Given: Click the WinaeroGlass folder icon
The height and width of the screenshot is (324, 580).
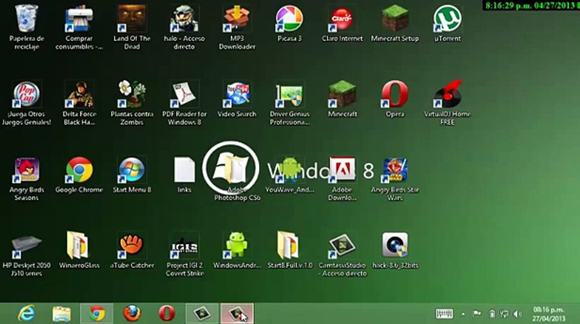Looking at the screenshot, I should pyautogui.click(x=79, y=250).
